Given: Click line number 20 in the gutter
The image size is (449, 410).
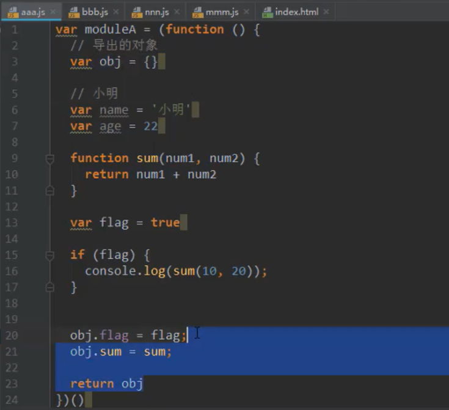Looking at the screenshot, I should pos(12,336).
